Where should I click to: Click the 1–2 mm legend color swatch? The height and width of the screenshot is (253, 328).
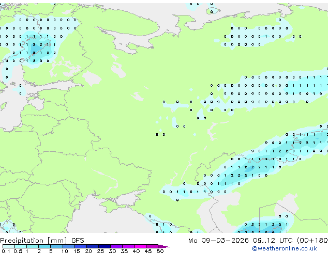[33, 246]
